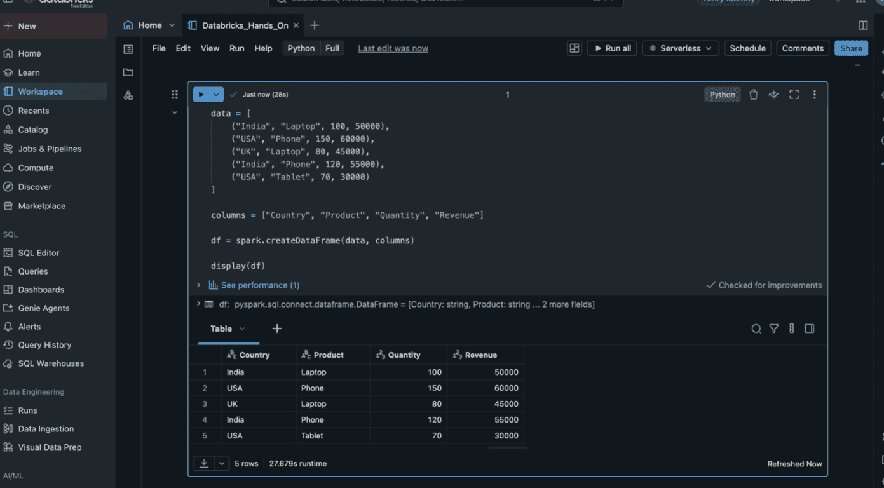The height and width of the screenshot is (488, 884).
Task: Delete the cell with trash icon
Action: pyautogui.click(x=754, y=95)
